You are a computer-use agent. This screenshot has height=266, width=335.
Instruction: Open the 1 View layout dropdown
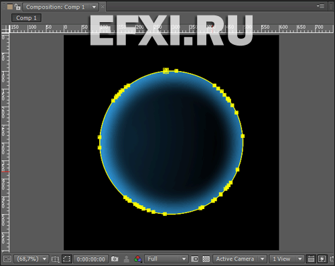tap(287, 259)
